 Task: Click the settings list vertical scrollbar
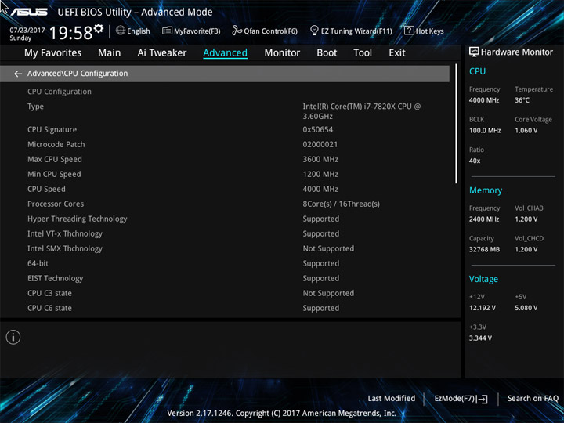pyautogui.click(x=457, y=124)
